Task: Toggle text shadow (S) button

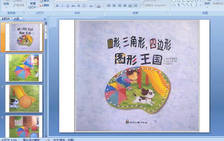Action: [79, 6]
